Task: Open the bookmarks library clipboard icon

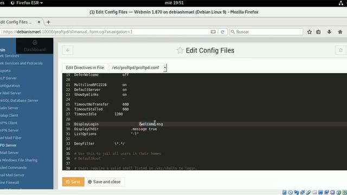Action: [318, 32]
